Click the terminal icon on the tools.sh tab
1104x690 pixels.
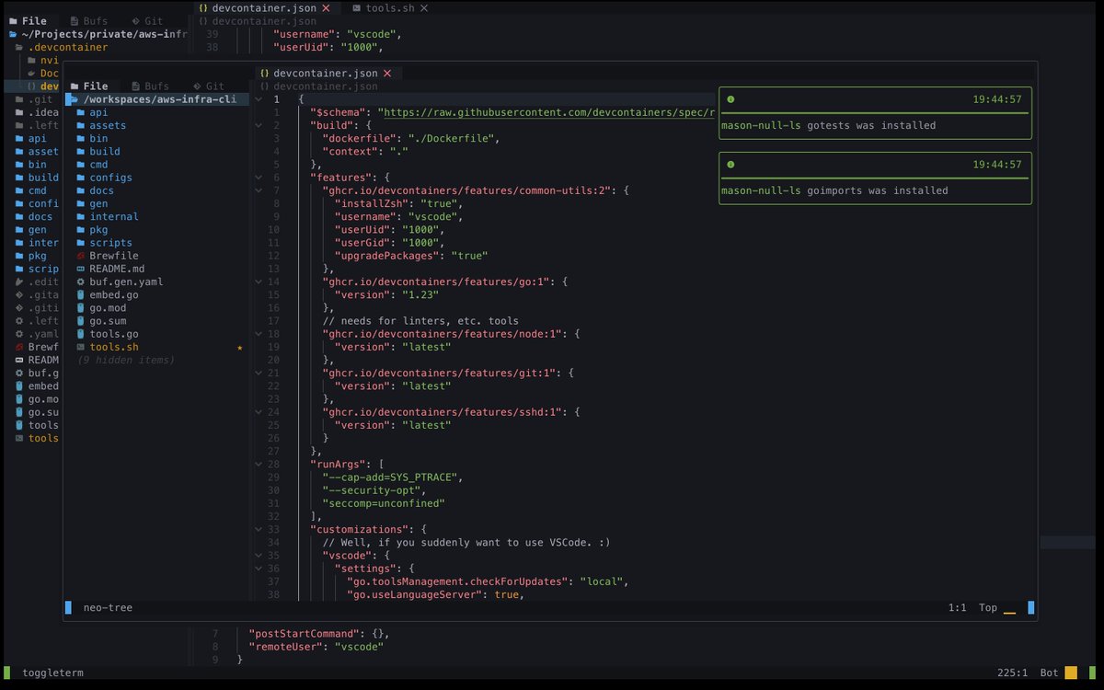tap(357, 7)
